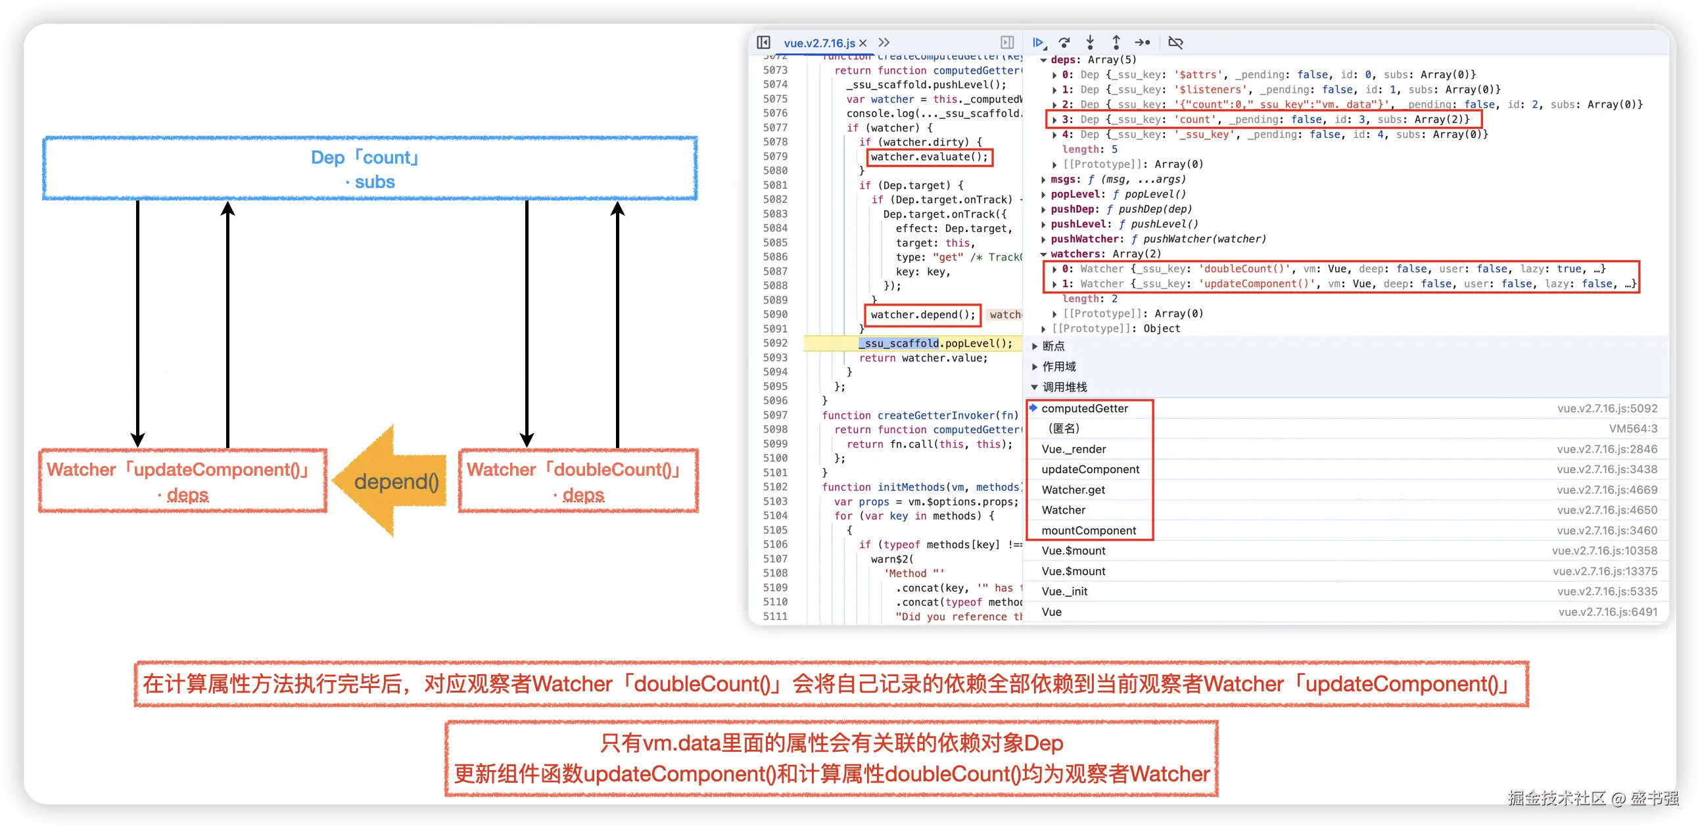
Task: Click line number 5092 in gutter
Action: pos(776,343)
